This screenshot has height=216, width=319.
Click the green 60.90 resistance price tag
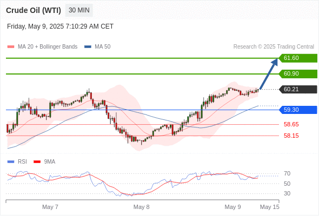coord(298,74)
